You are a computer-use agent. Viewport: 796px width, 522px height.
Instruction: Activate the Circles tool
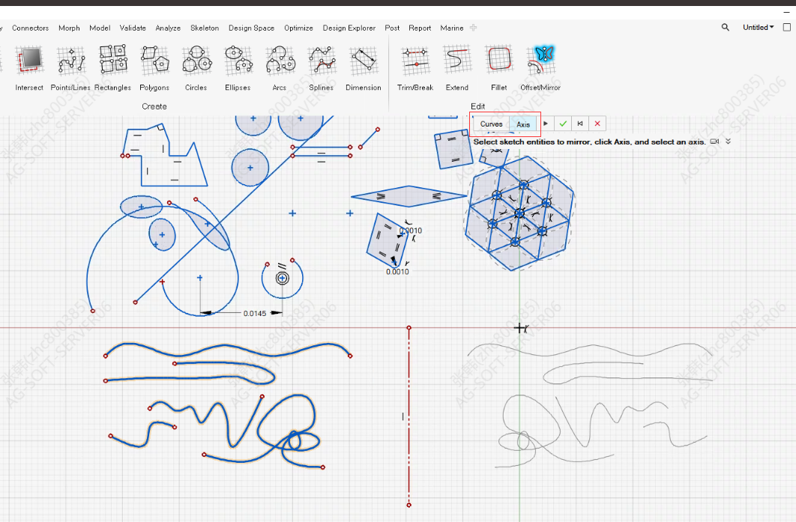[x=196, y=60]
